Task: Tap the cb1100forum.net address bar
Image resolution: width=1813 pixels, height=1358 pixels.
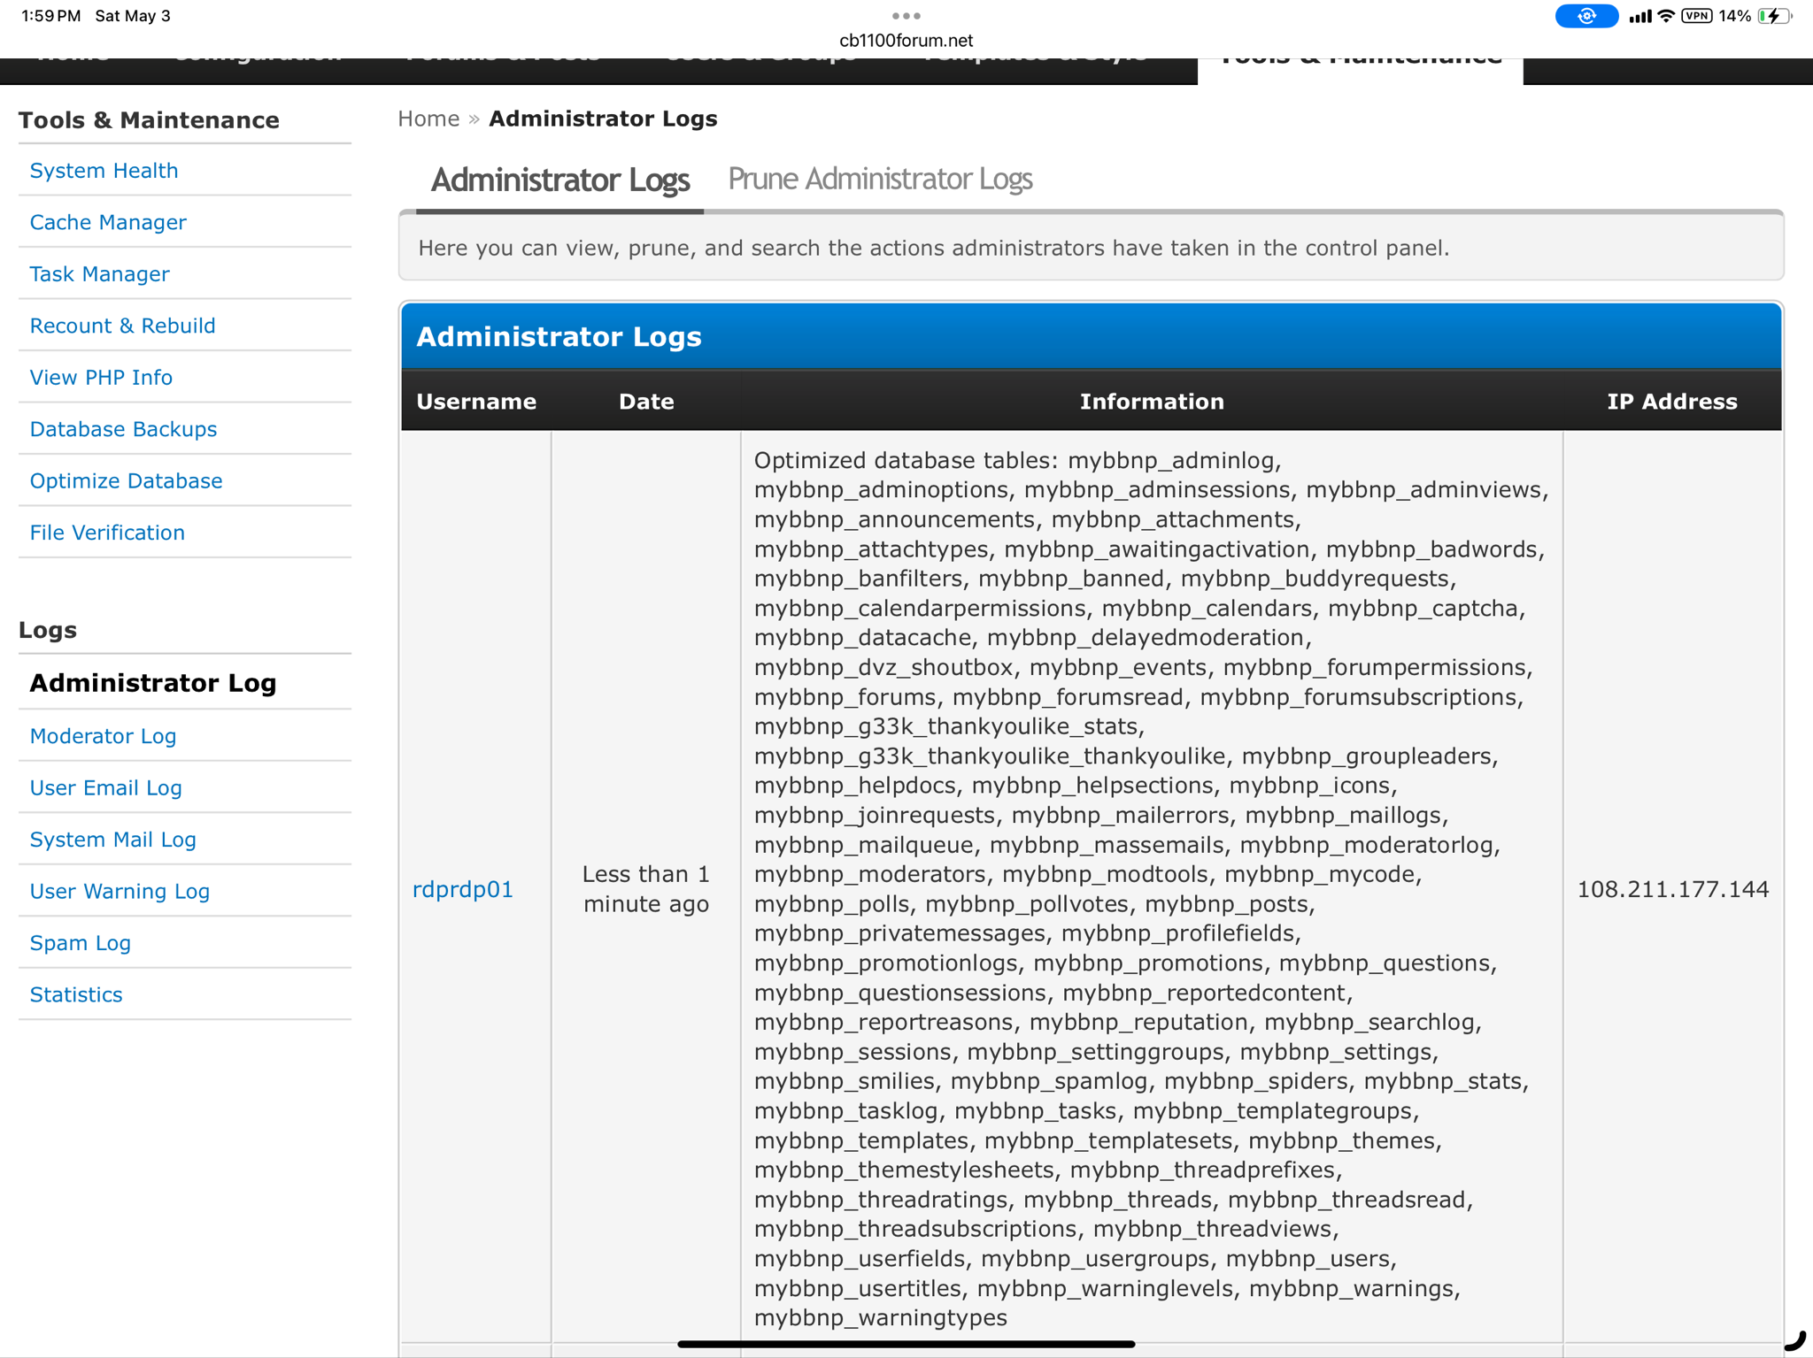Action: (906, 41)
